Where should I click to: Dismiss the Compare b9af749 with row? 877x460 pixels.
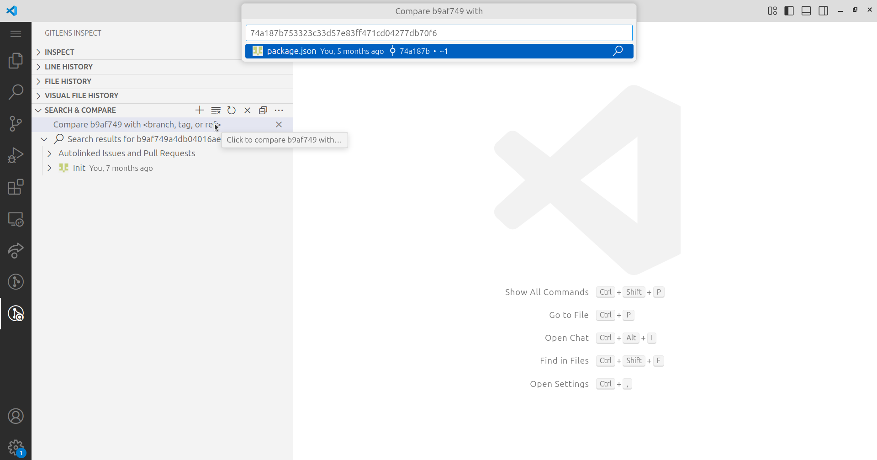(x=279, y=125)
